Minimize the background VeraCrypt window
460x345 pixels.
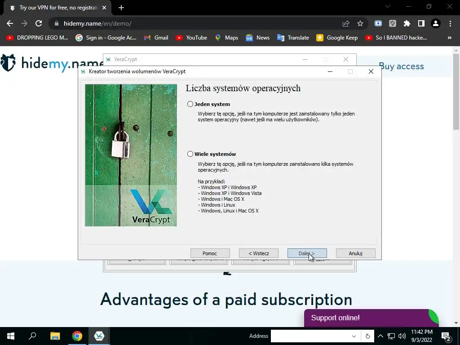pyautogui.click(x=305, y=59)
